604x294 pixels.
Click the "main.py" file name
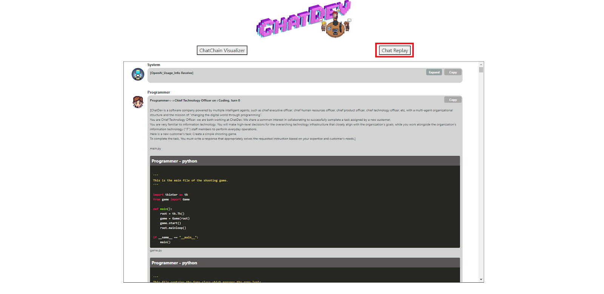tap(155, 149)
